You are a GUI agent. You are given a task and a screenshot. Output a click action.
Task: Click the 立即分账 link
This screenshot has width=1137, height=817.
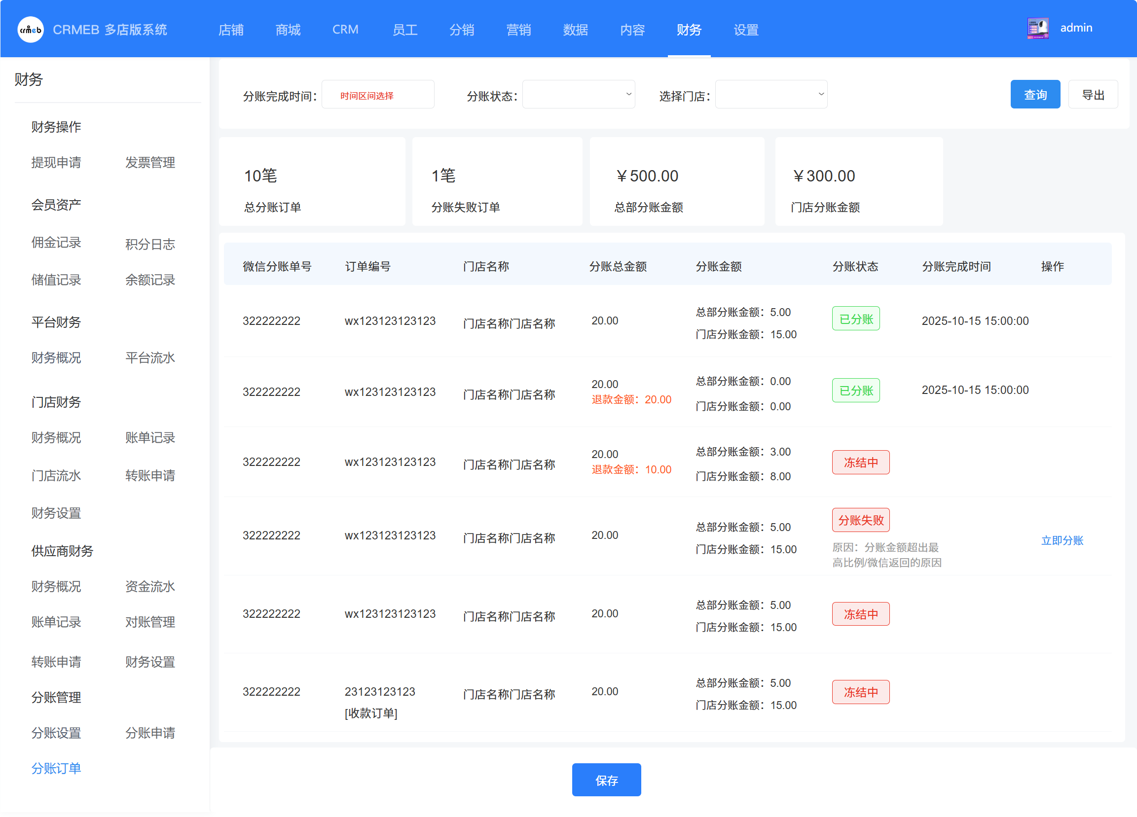(x=1062, y=540)
